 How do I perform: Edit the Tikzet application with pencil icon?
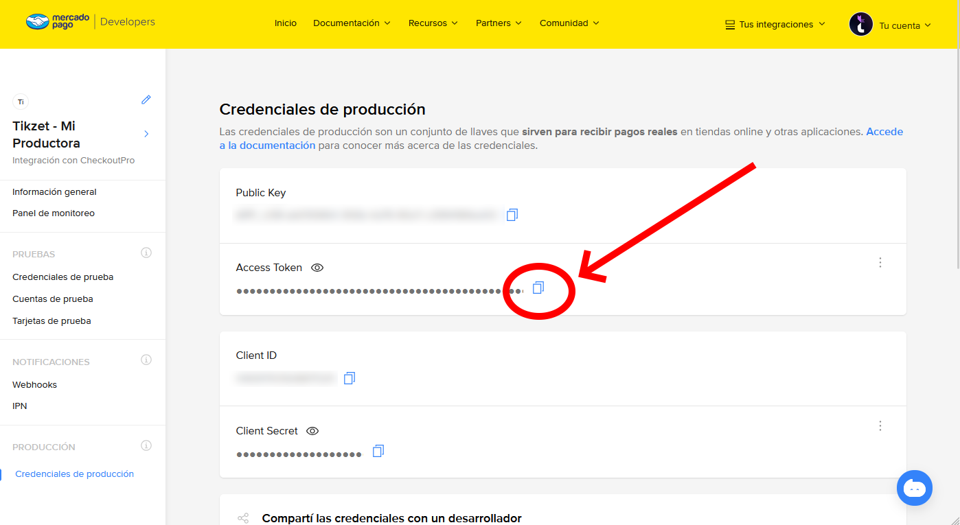click(146, 100)
